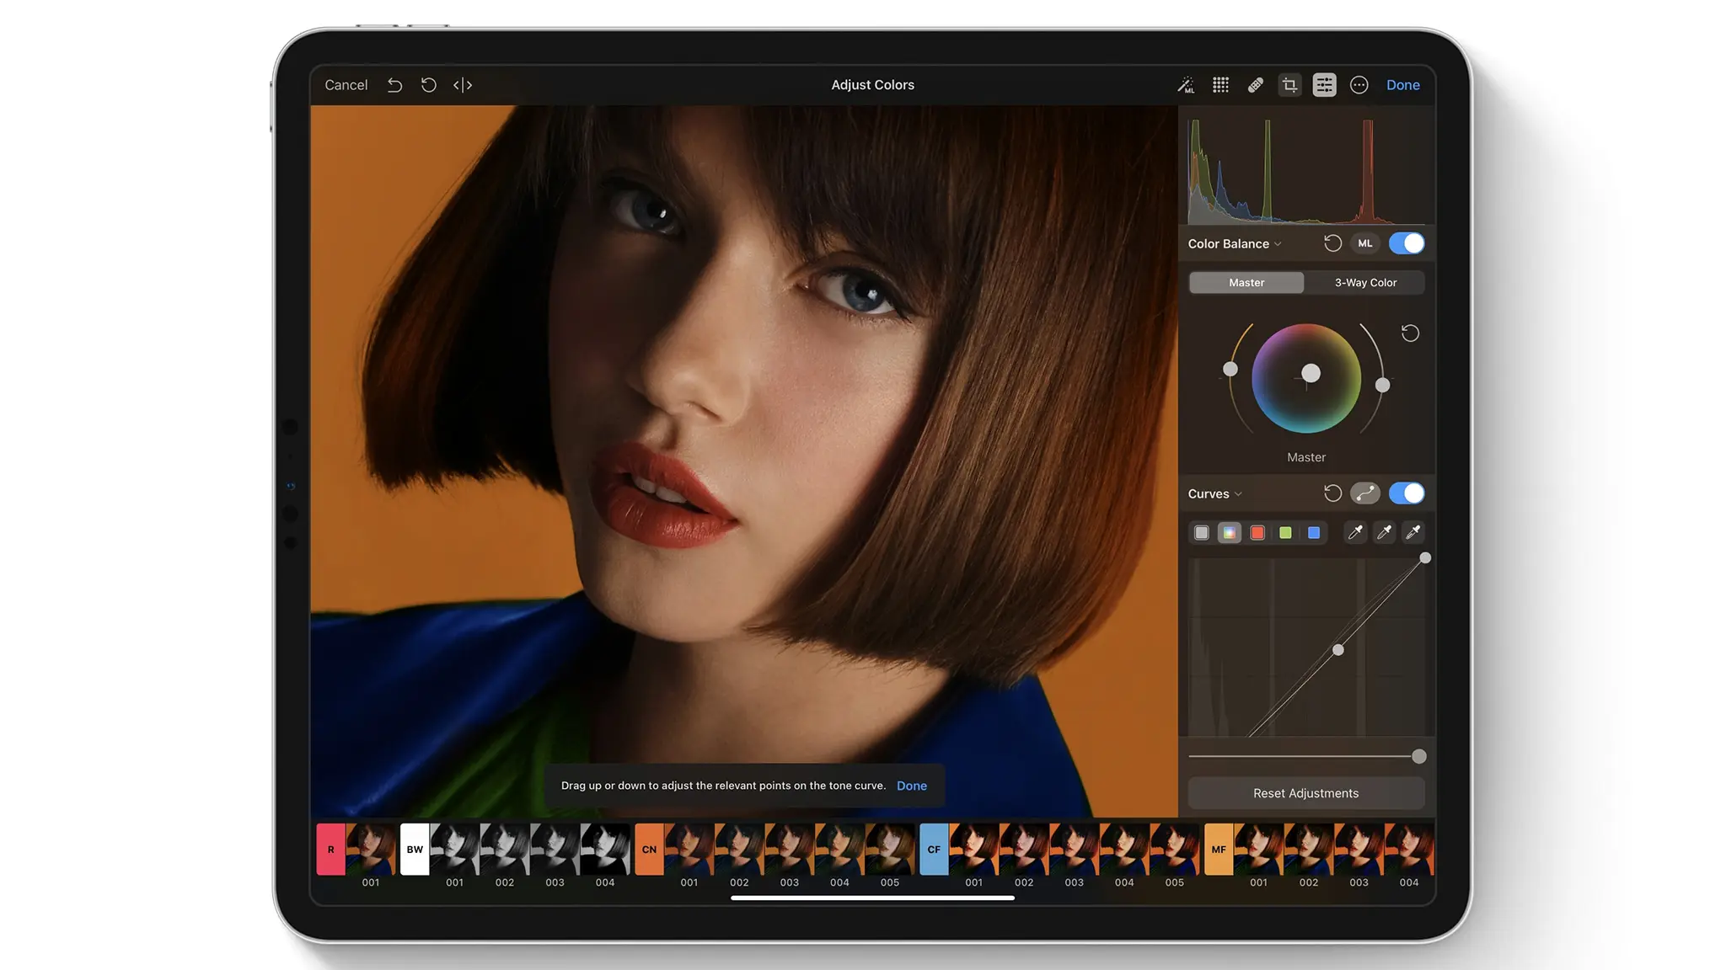Switch to the Master tab
The height and width of the screenshot is (970, 1726).
[1246, 283]
